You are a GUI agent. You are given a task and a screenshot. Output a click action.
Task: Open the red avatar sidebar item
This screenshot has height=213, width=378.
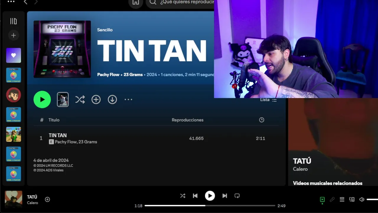pyautogui.click(x=14, y=95)
